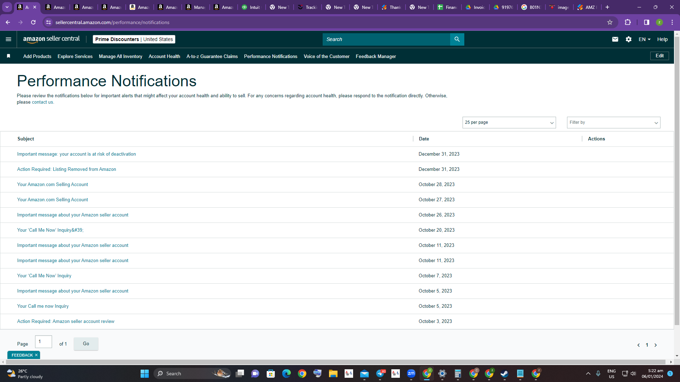Click the bookmark icon left of Add Products
The width and height of the screenshot is (680, 382).
8,56
